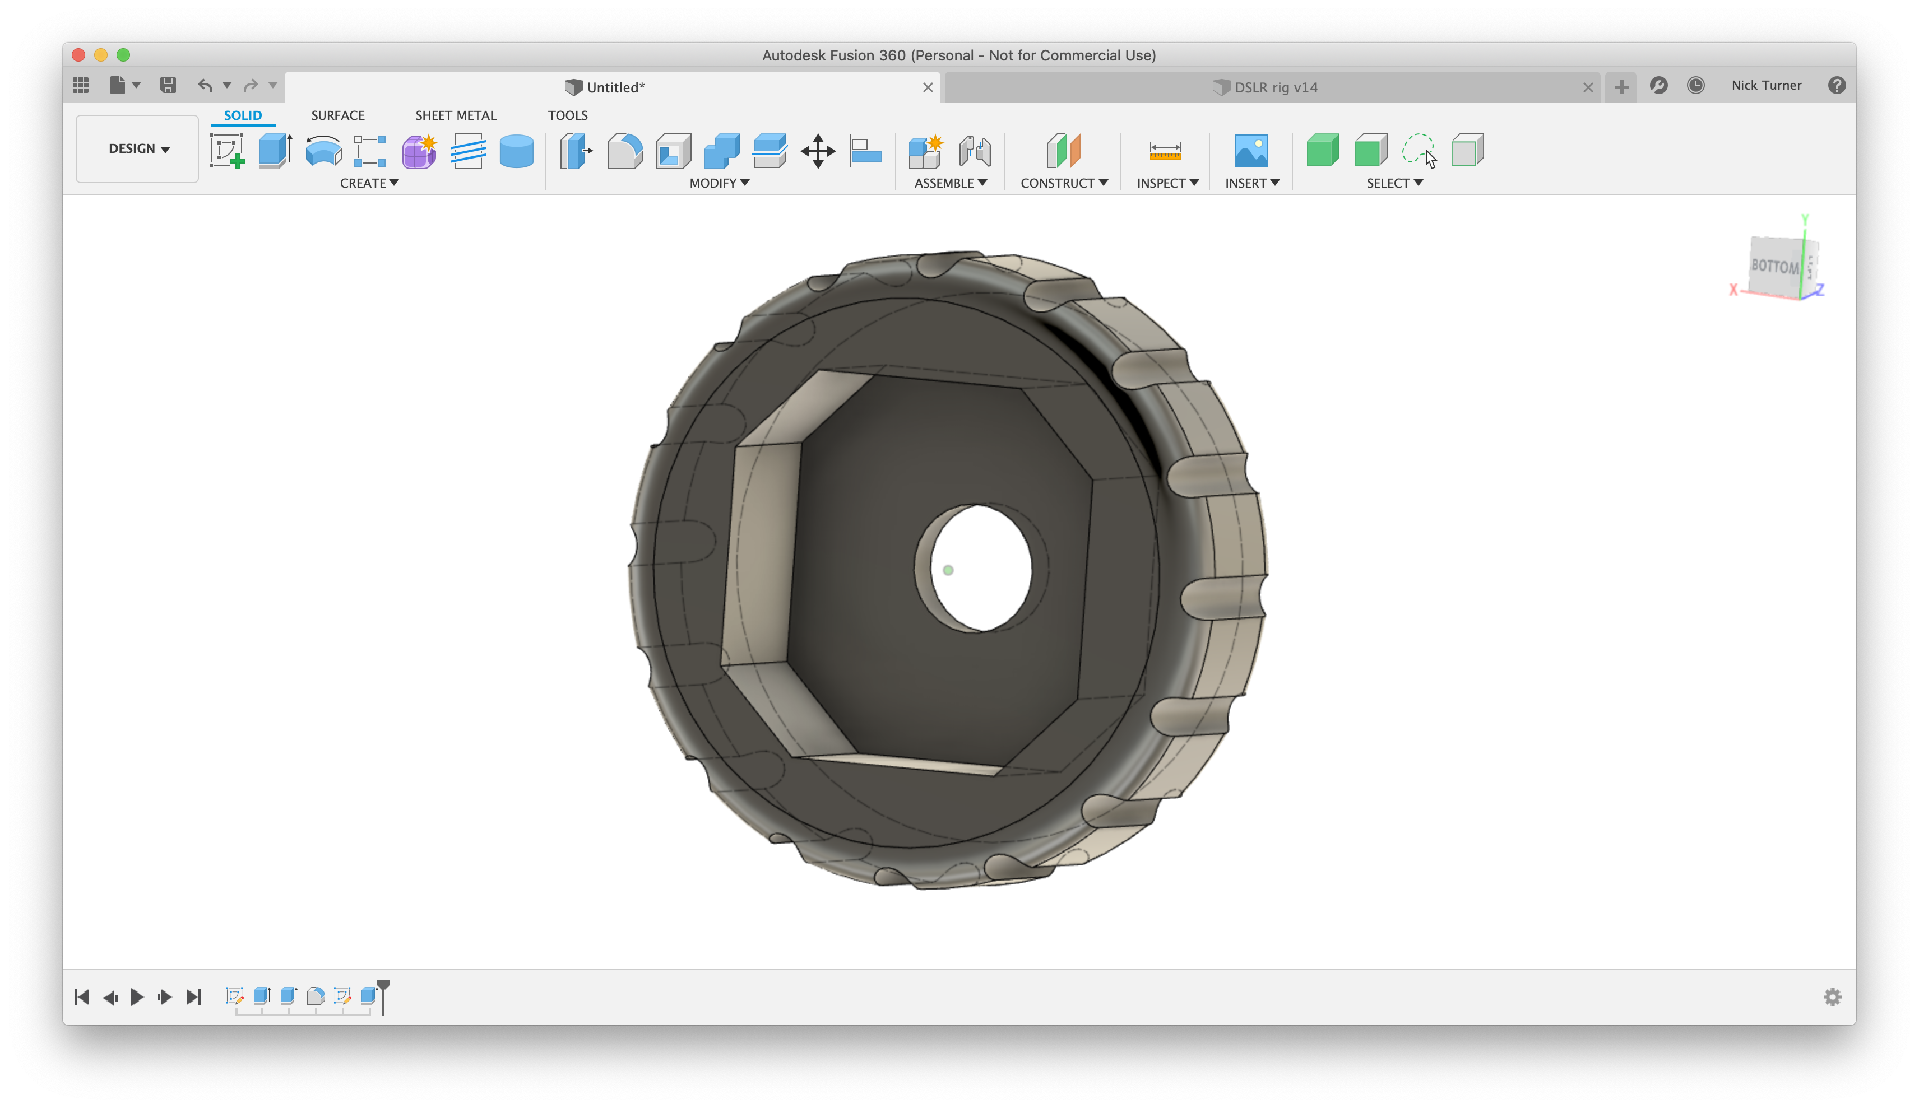Open the Measure tool
This screenshot has height=1108, width=1919.
click(x=1165, y=151)
